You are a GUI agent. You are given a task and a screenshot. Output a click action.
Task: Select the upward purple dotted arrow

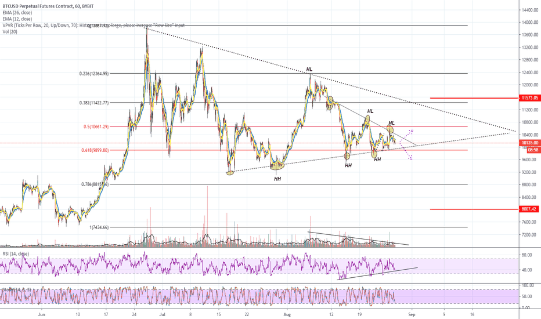coord(406,136)
